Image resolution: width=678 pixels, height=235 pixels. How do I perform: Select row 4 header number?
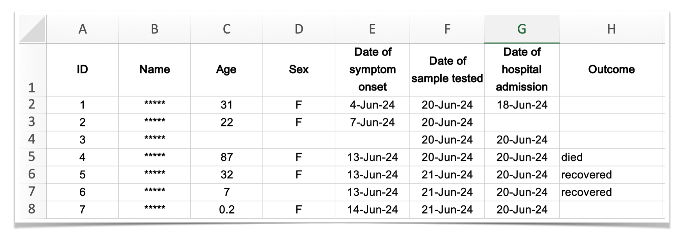point(32,139)
